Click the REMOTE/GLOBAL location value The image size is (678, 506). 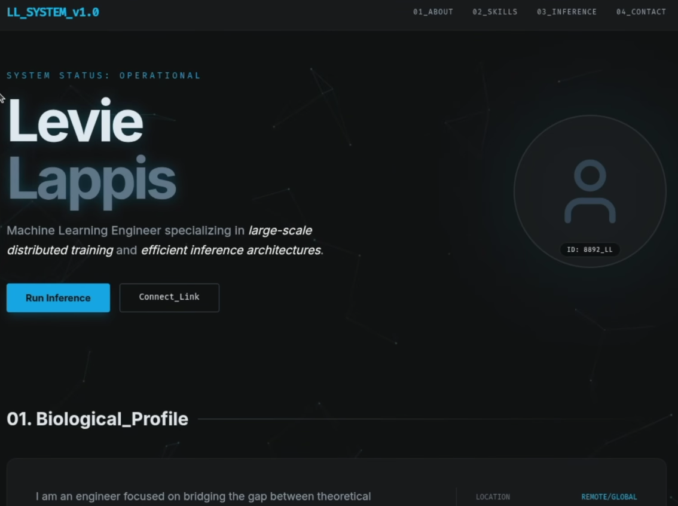(x=609, y=497)
